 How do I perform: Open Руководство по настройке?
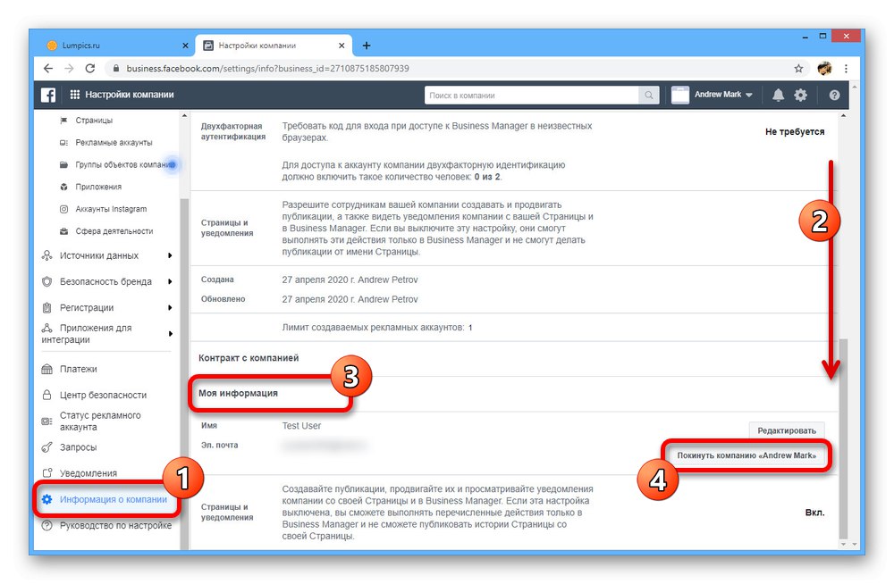click(115, 525)
